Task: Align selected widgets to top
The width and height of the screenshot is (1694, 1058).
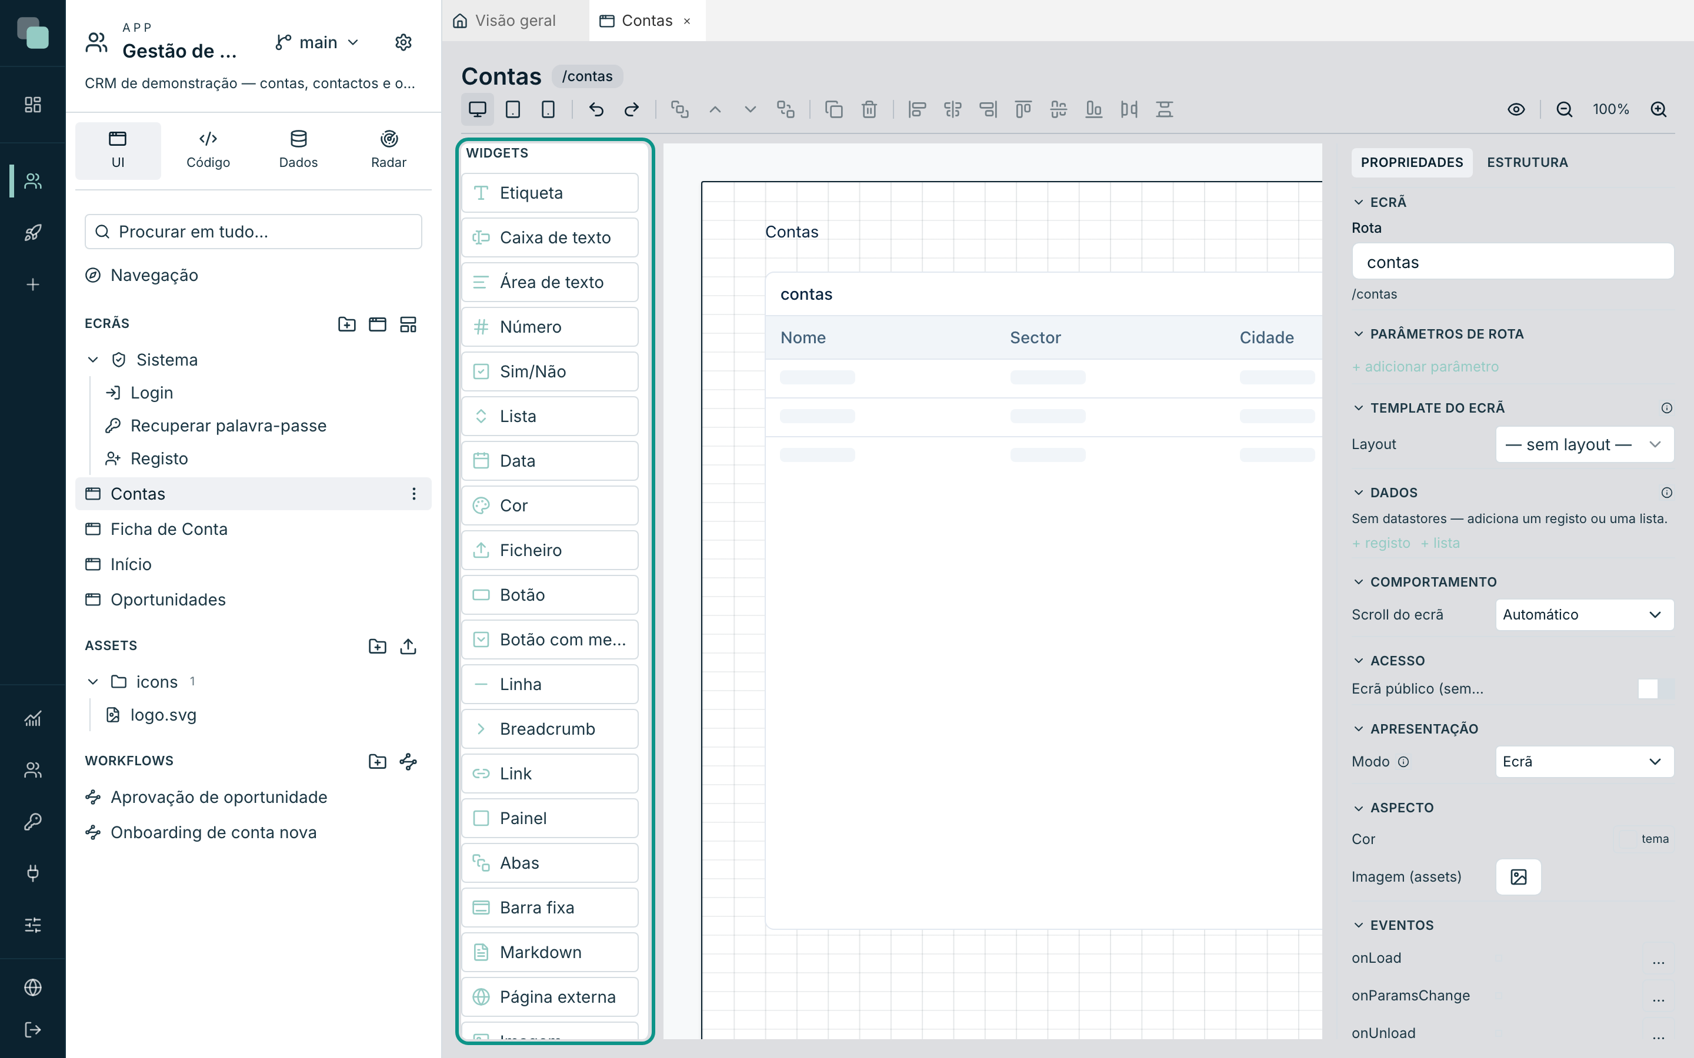Action: (1023, 109)
